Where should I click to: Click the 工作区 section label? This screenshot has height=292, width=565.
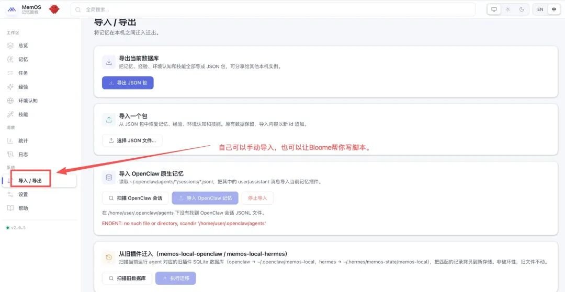coord(13,33)
